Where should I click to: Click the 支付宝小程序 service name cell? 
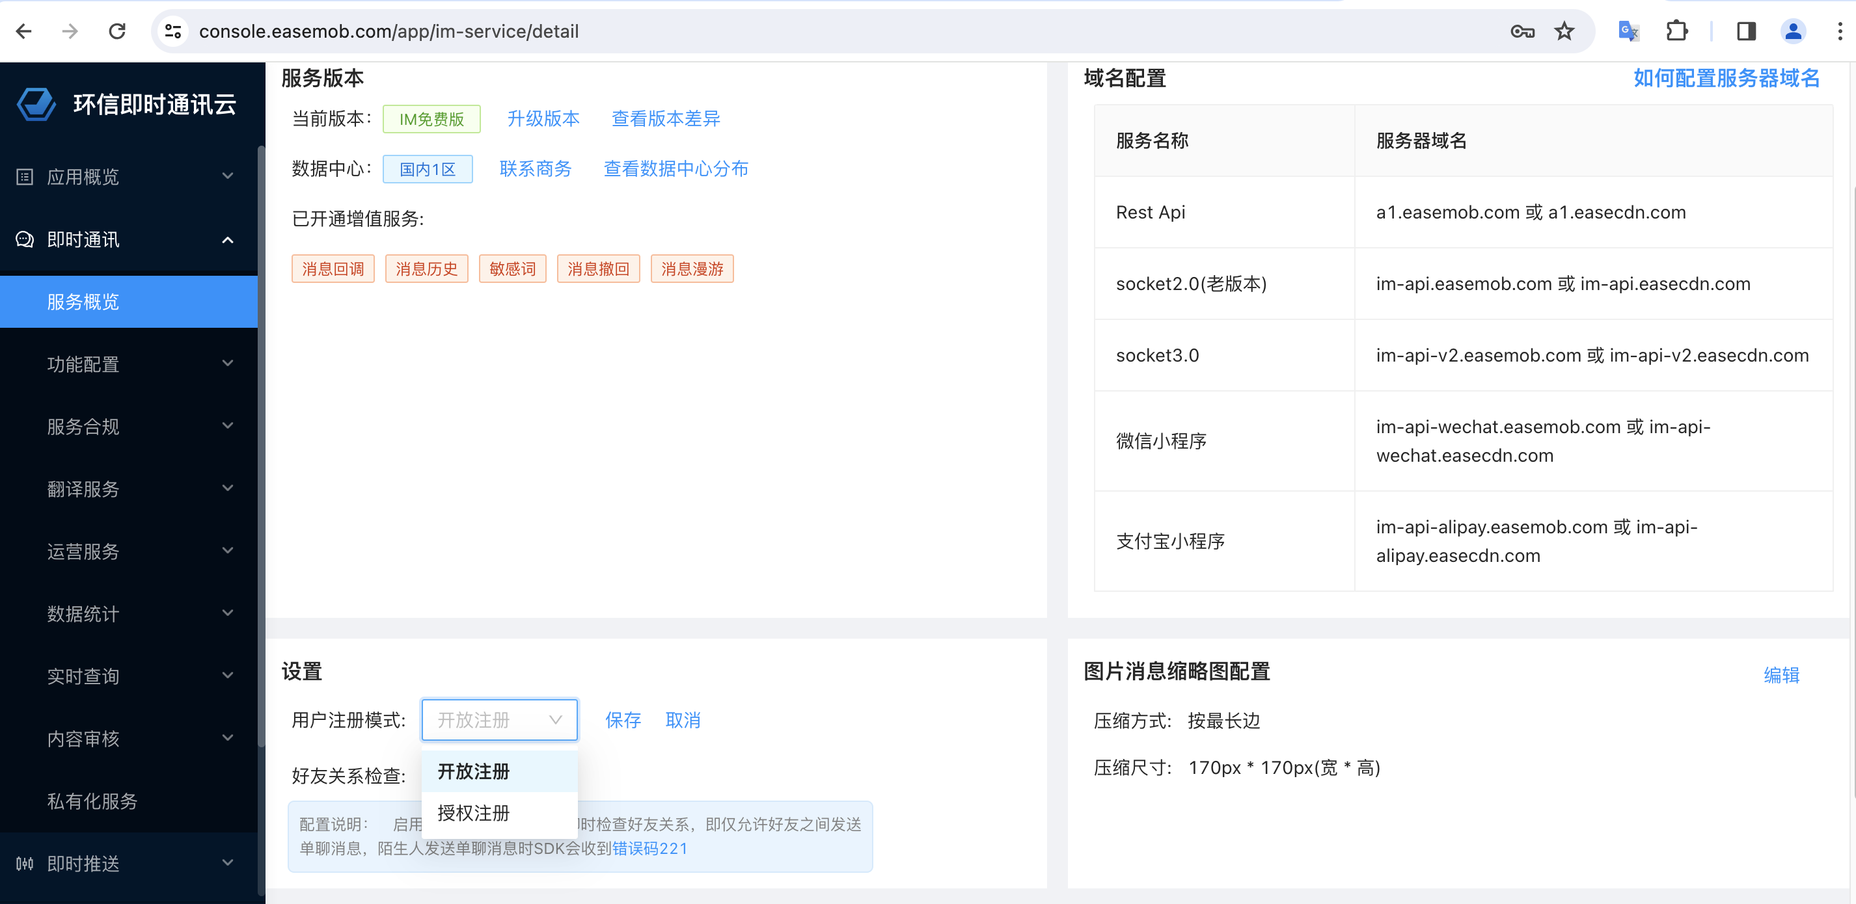(x=1224, y=541)
